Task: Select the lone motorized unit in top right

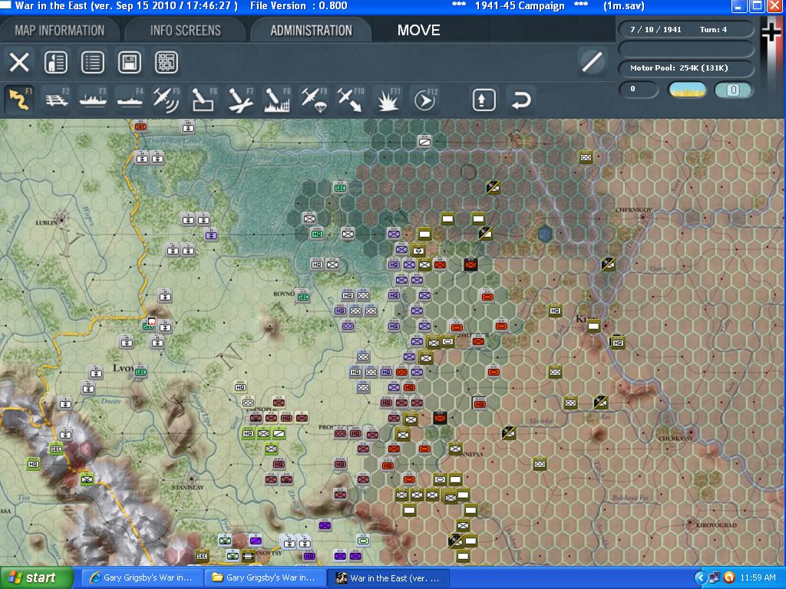Action: [586, 157]
